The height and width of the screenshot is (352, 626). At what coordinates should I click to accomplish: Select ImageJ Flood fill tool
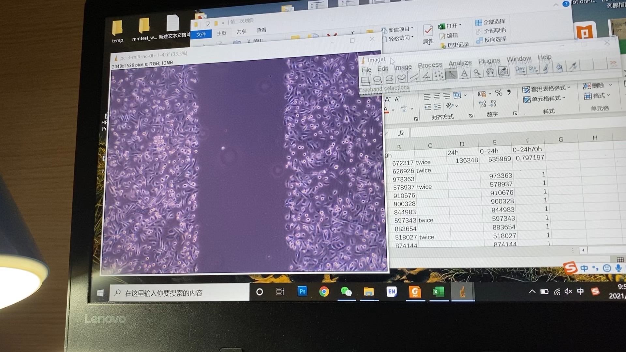click(559, 67)
